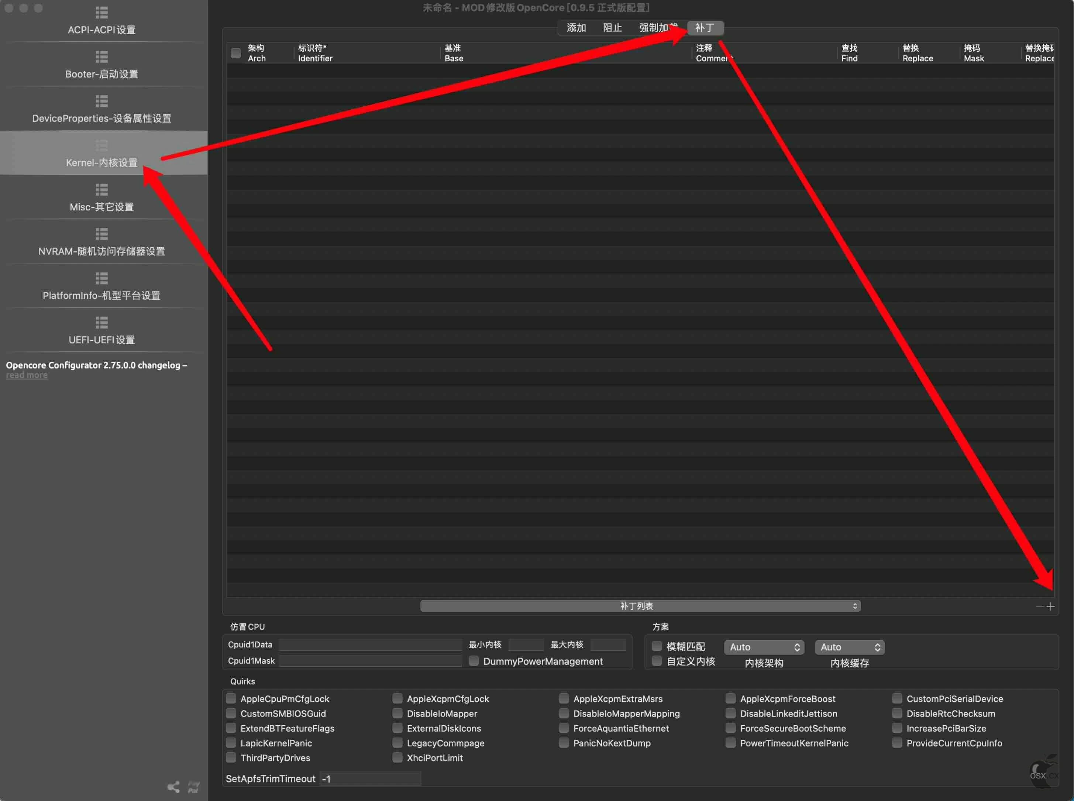This screenshot has width=1074, height=801.
Task: Open the 内核缓存 Auto dropdown
Action: [850, 647]
